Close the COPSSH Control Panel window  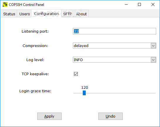pyautogui.click(x=153, y=4)
